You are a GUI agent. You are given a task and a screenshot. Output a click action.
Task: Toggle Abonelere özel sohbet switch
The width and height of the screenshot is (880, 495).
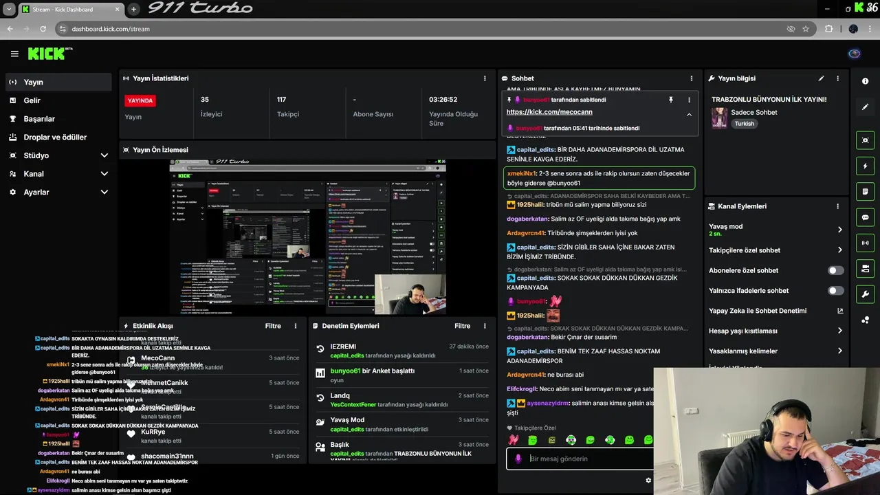click(x=835, y=271)
